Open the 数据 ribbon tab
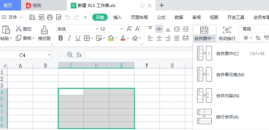 click(179, 18)
